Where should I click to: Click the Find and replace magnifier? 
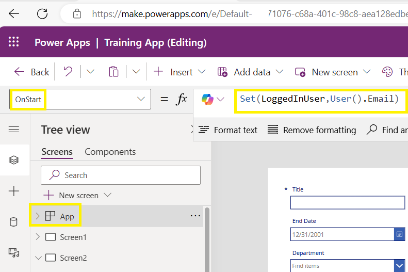tap(372, 129)
